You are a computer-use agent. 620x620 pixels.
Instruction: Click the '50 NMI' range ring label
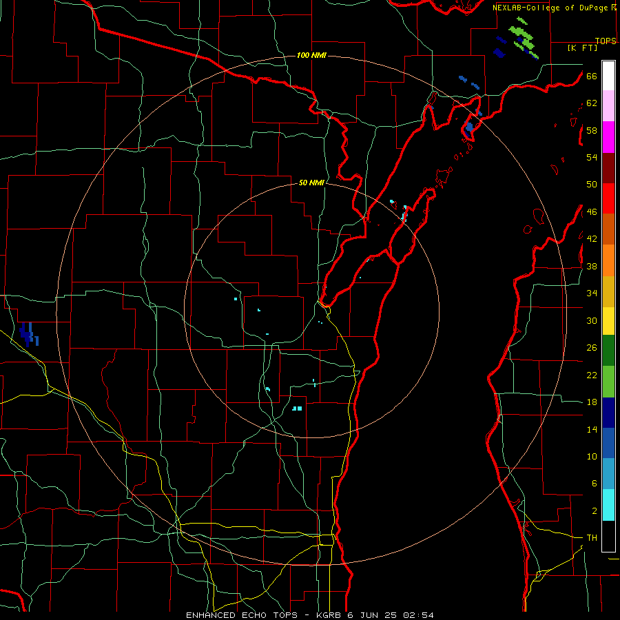click(311, 183)
